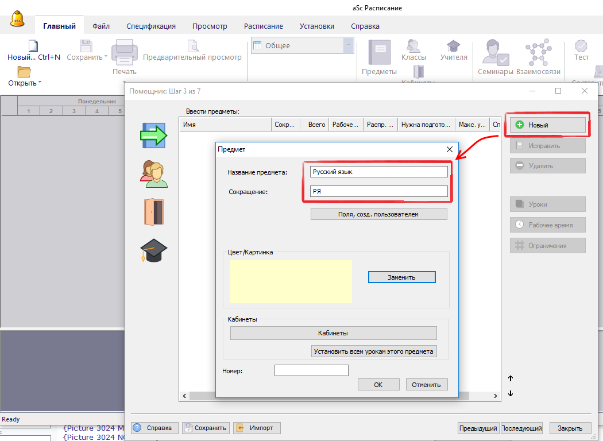Click the pale yellow color swatch
The height and width of the screenshot is (441, 603).
point(291,281)
